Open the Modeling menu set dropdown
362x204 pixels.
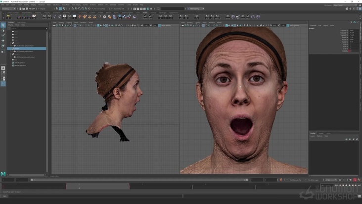[x=8, y=9]
